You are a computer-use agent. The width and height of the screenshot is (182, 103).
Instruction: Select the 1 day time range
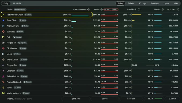click(120, 3)
